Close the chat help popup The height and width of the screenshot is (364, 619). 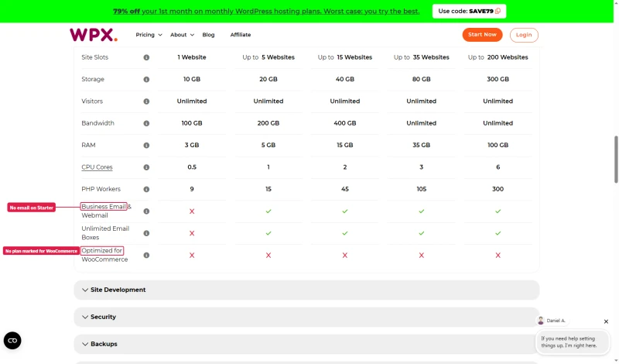pos(606,321)
